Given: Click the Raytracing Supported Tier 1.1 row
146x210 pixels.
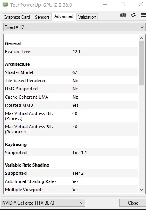Looking at the screenshot, I should 71,153.
